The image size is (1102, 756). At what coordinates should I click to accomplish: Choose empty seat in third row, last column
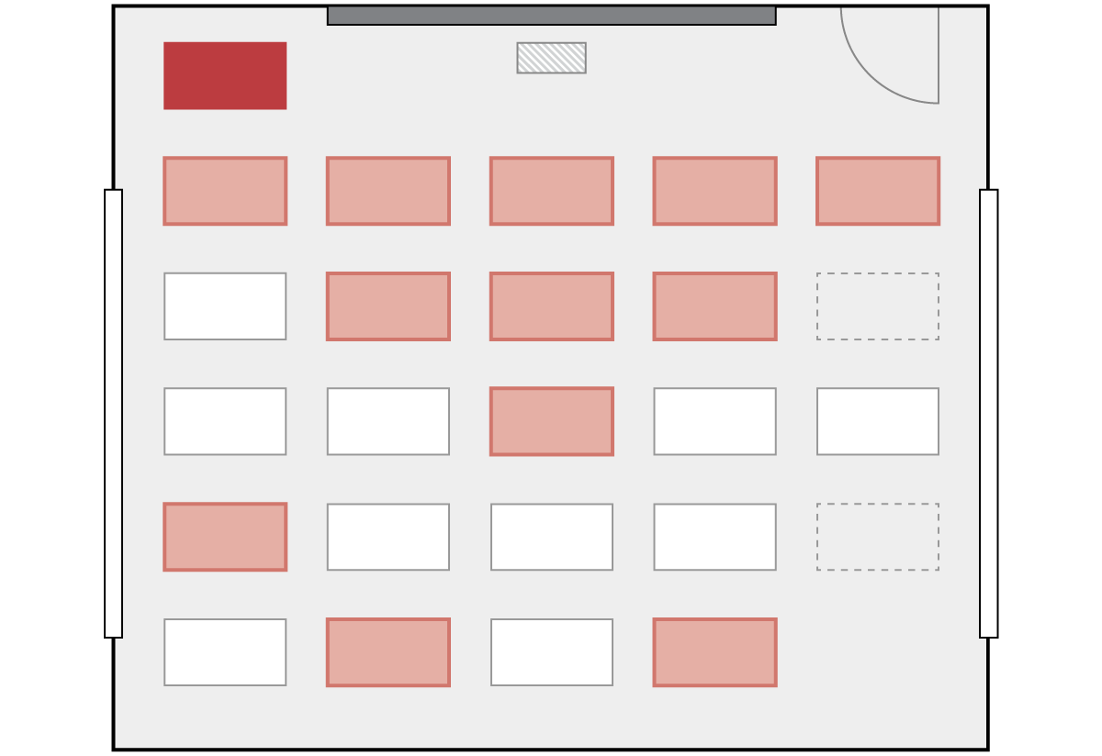pyautogui.click(x=878, y=421)
